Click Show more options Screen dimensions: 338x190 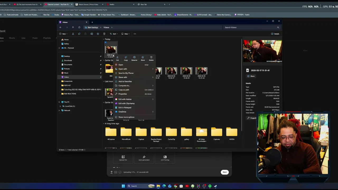coord(134,117)
